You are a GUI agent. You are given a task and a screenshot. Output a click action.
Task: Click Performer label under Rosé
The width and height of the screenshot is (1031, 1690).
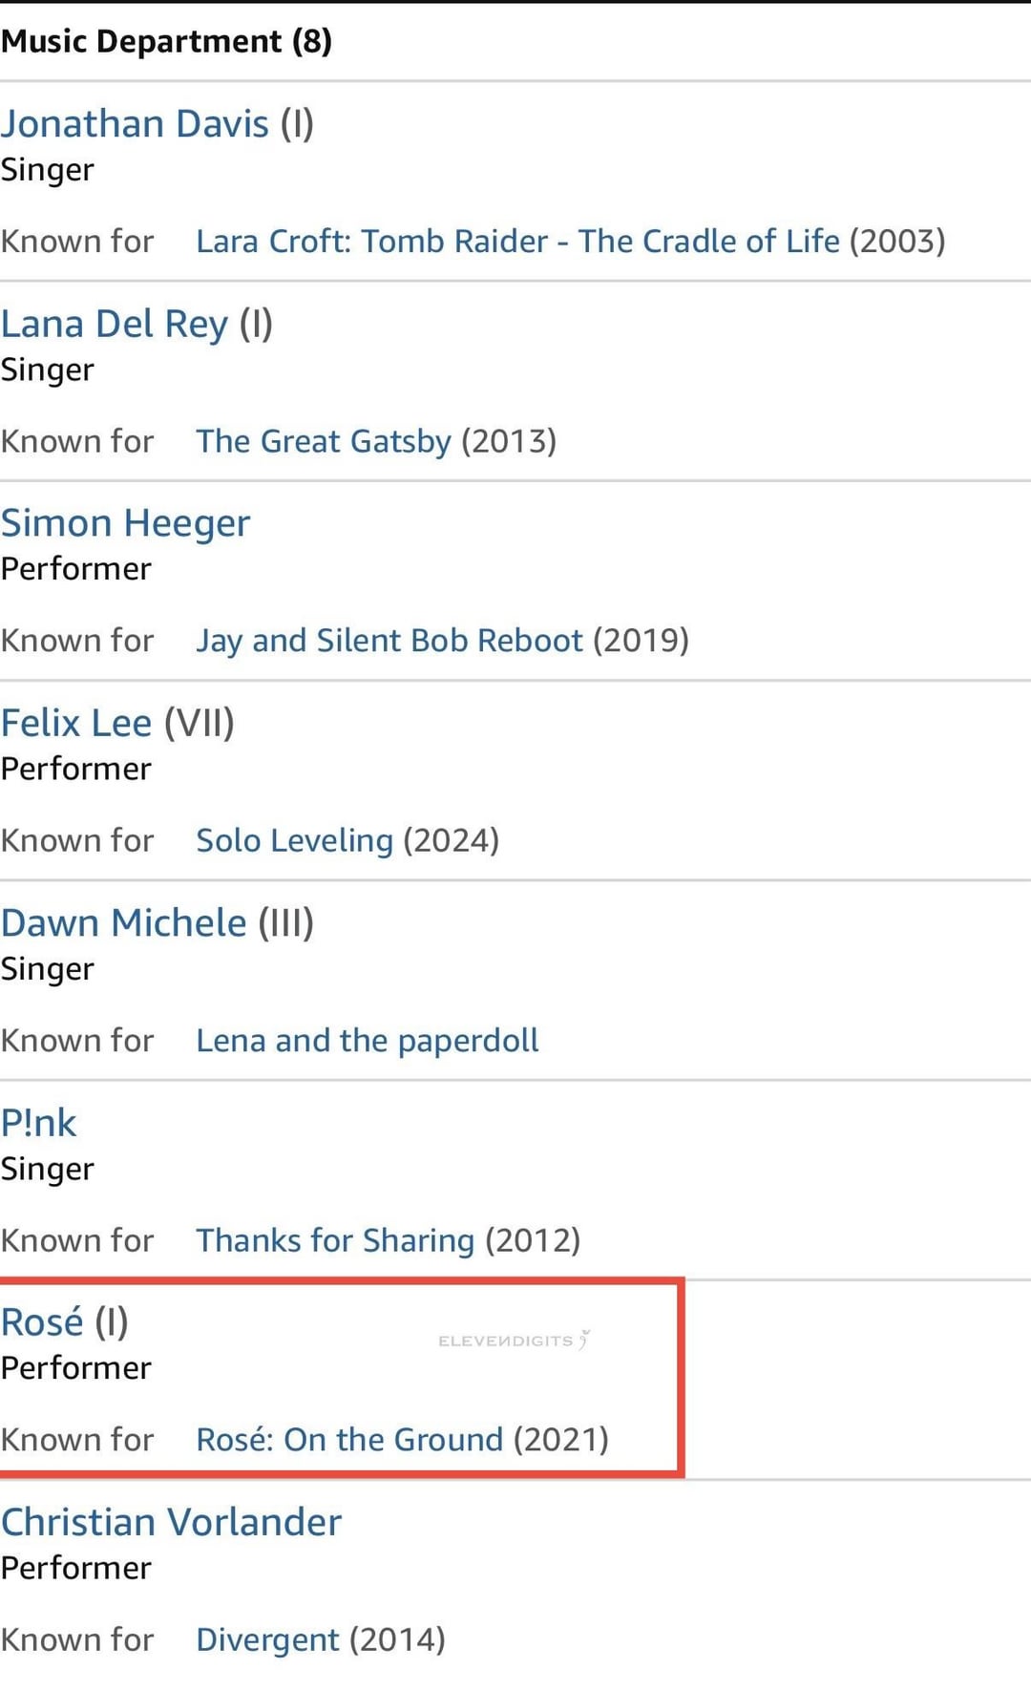coord(75,1368)
